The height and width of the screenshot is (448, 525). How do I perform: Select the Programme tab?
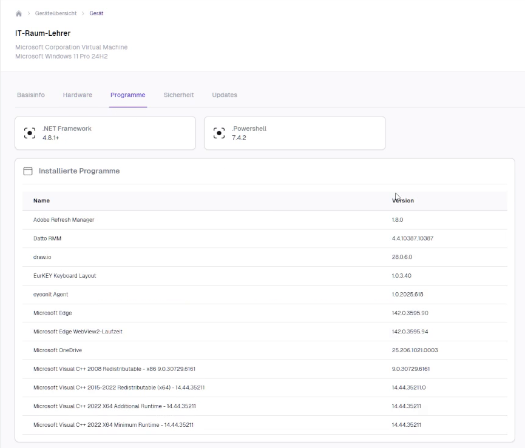[x=127, y=95]
